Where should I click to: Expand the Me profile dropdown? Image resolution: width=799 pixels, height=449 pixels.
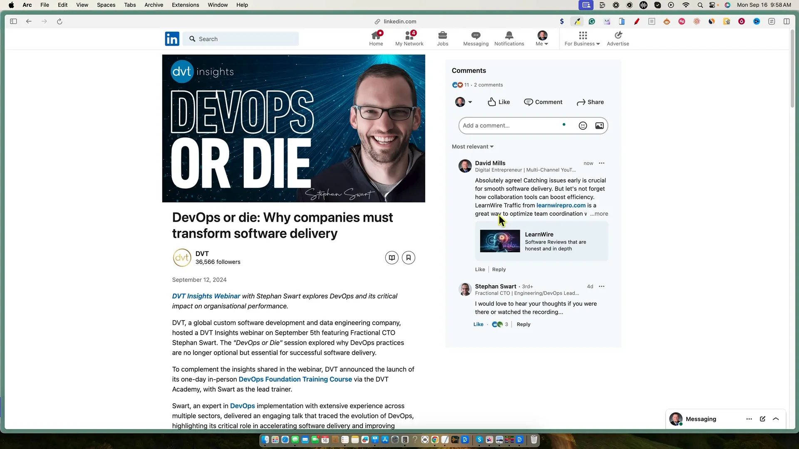coord(542,39)
